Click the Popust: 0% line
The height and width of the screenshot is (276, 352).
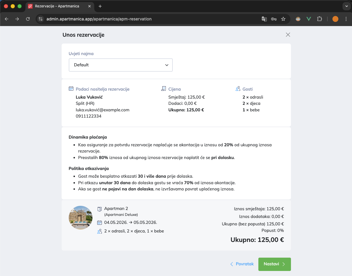tap(273, 230)
